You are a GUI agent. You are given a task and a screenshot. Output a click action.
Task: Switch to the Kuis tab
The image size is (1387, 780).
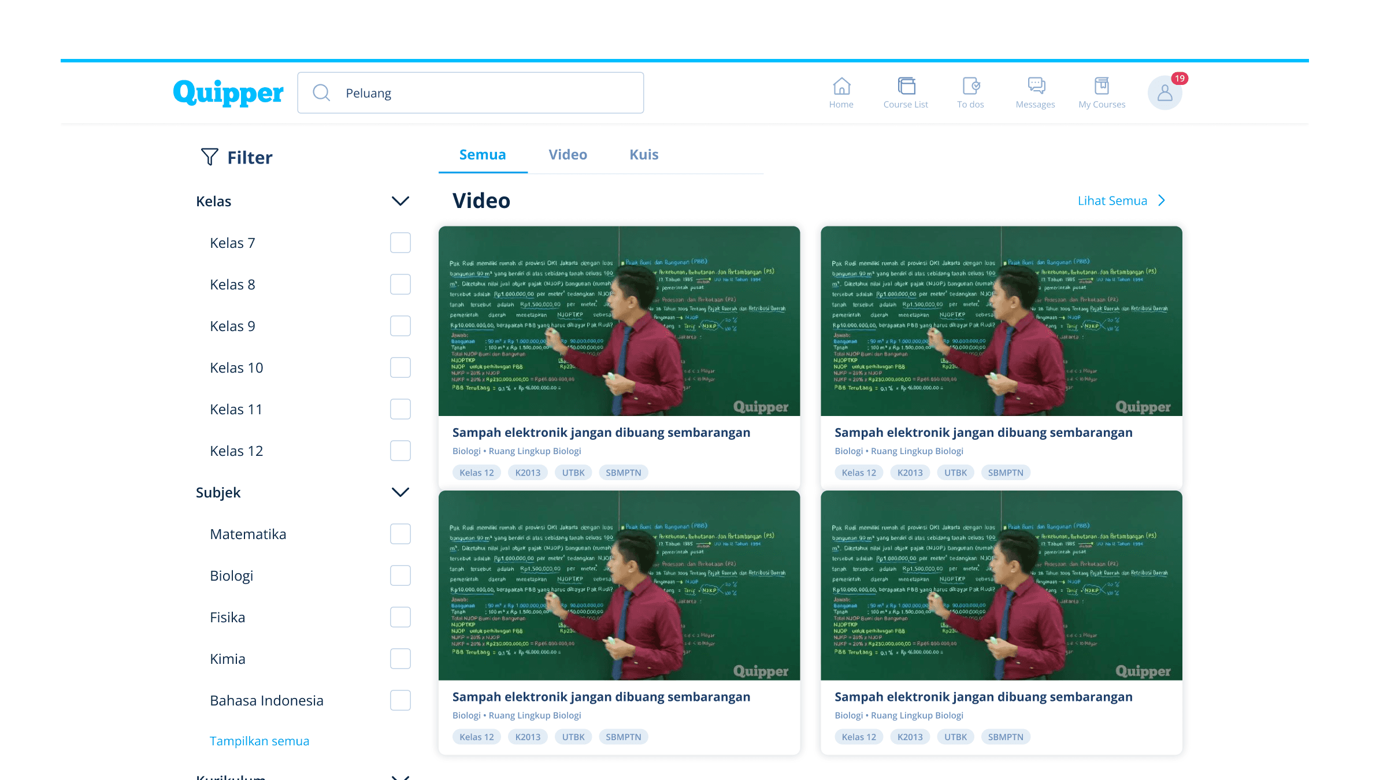click(x=644, y=155)
